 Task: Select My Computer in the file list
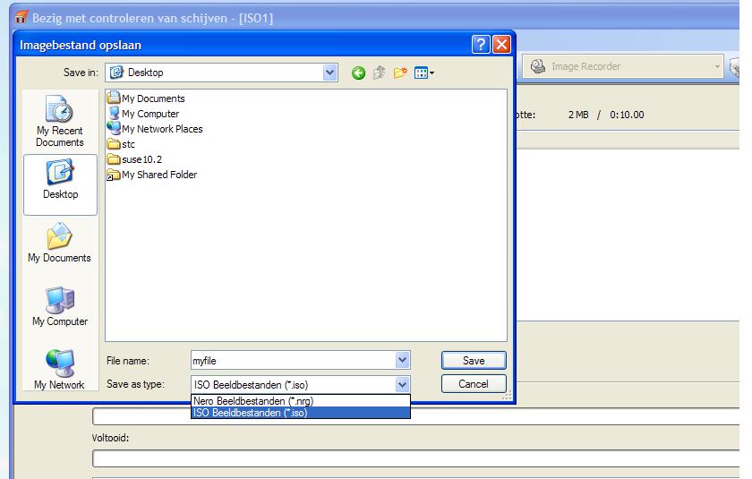tap(143, 114)
